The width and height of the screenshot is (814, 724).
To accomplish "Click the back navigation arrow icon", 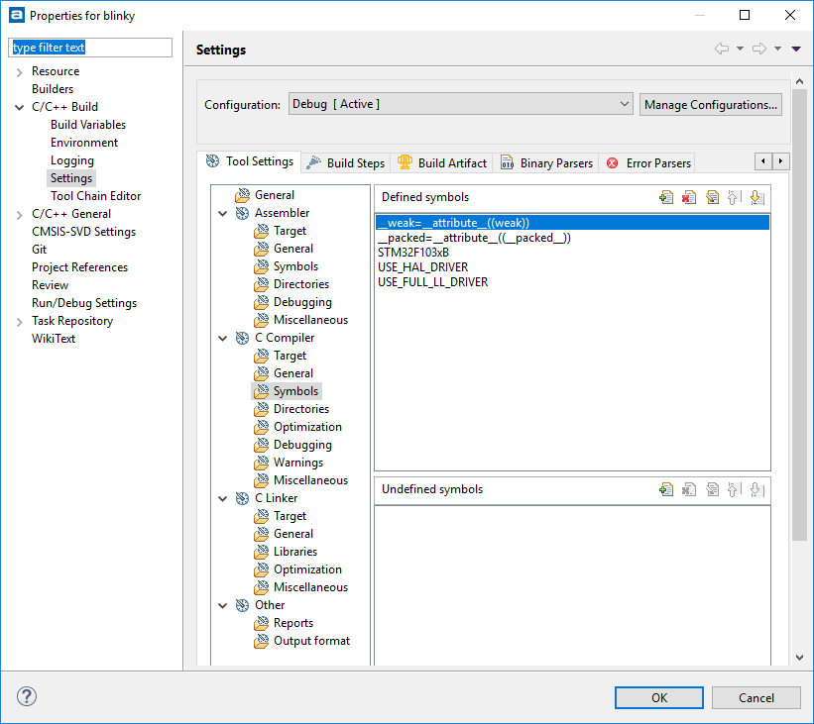I will [721, 49].
